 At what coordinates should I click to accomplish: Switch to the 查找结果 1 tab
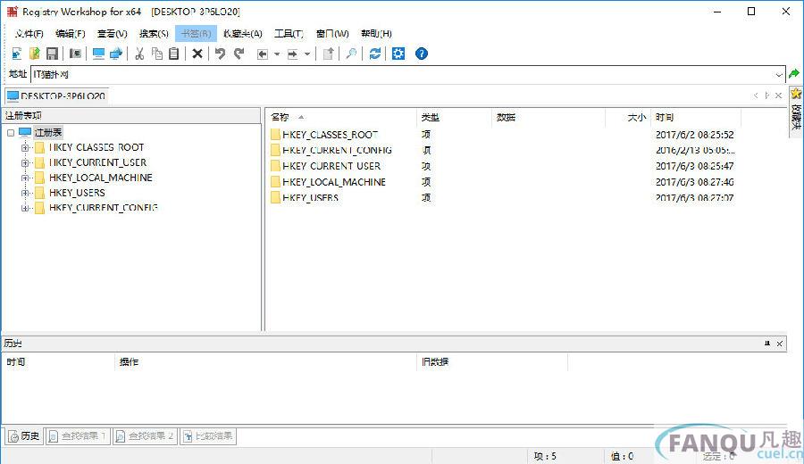point(78,436)
